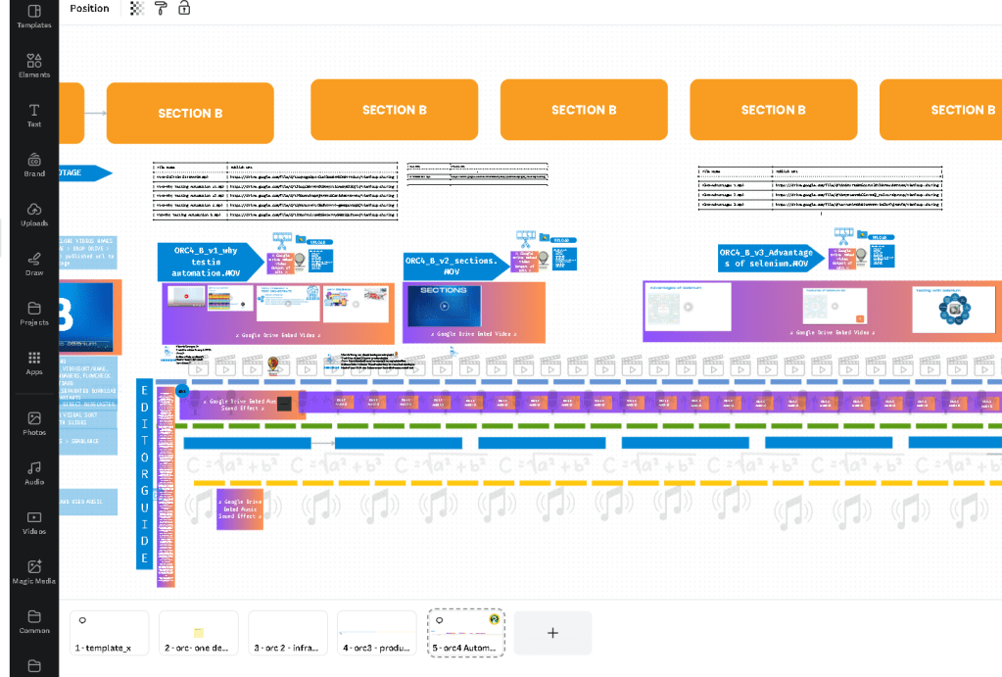
Task: Click the transparency checkerboard icon
Action: [137, 8]
